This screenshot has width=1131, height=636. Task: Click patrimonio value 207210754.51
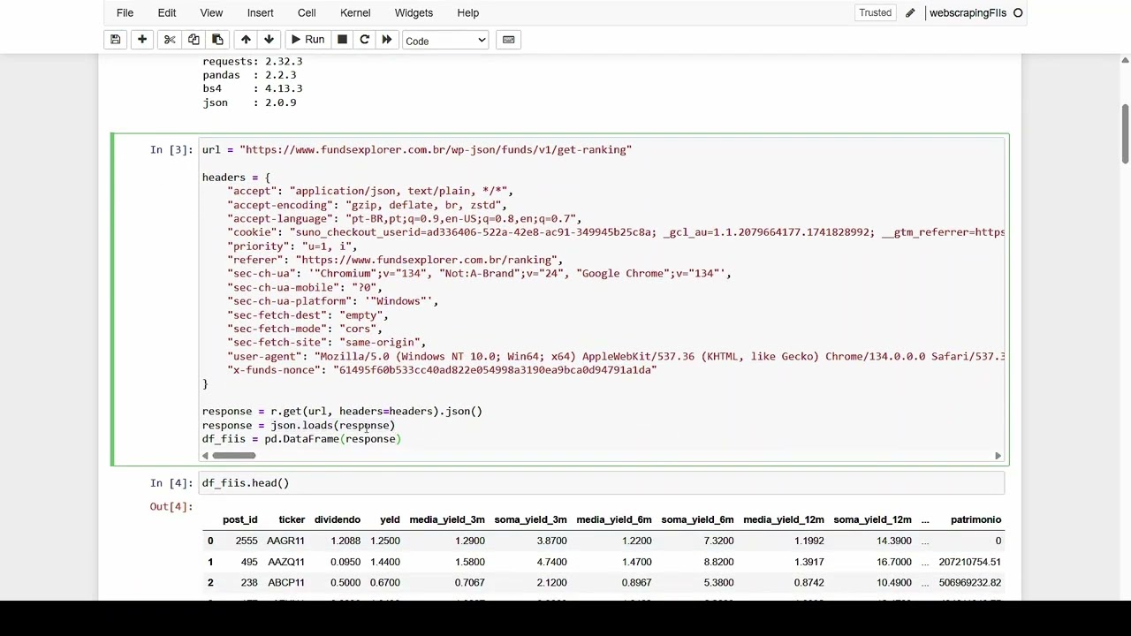[x=969, y=562]
